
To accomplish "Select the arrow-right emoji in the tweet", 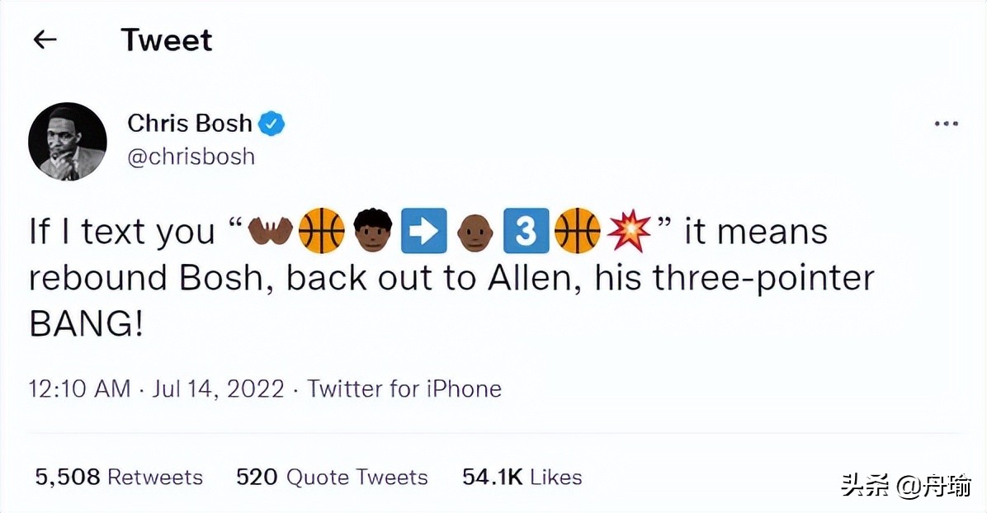I will coord(423,231).
